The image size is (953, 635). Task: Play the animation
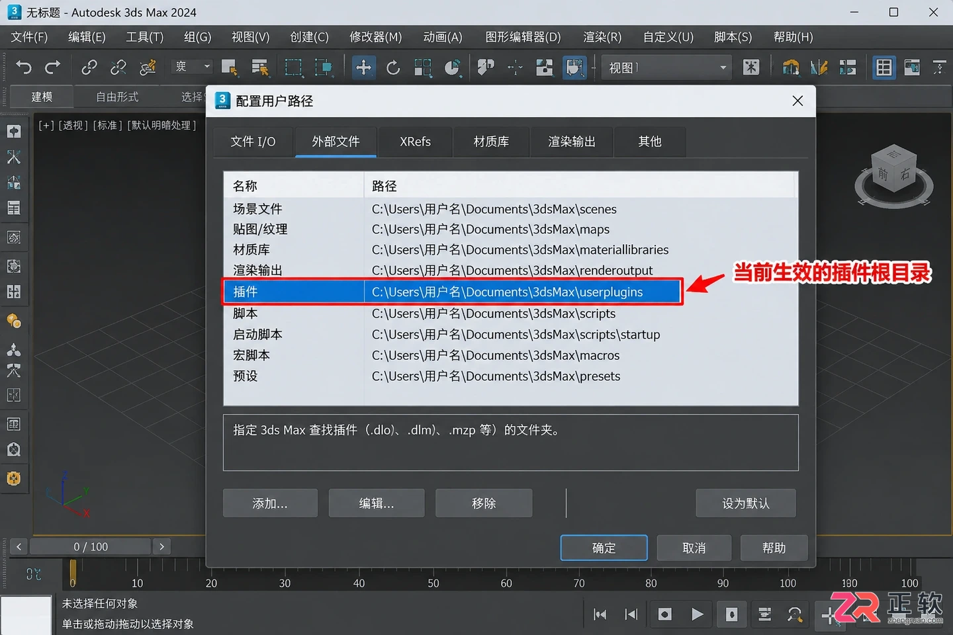tap(697, 614)
